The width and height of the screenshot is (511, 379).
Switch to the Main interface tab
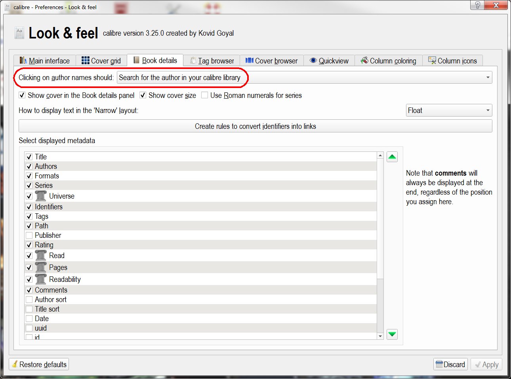tap(45, 61)
